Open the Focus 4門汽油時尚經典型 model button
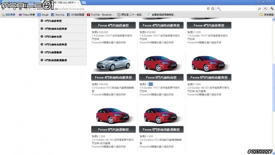 pos(161,25)
